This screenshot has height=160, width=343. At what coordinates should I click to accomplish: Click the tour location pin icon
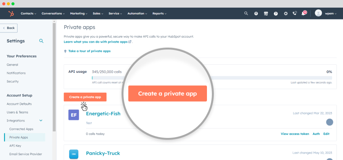[65, 51]
